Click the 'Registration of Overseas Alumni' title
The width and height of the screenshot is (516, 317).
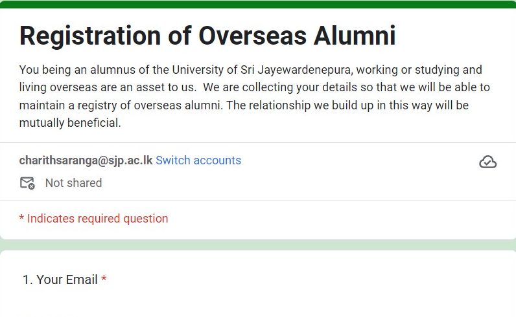click(207, 36)
